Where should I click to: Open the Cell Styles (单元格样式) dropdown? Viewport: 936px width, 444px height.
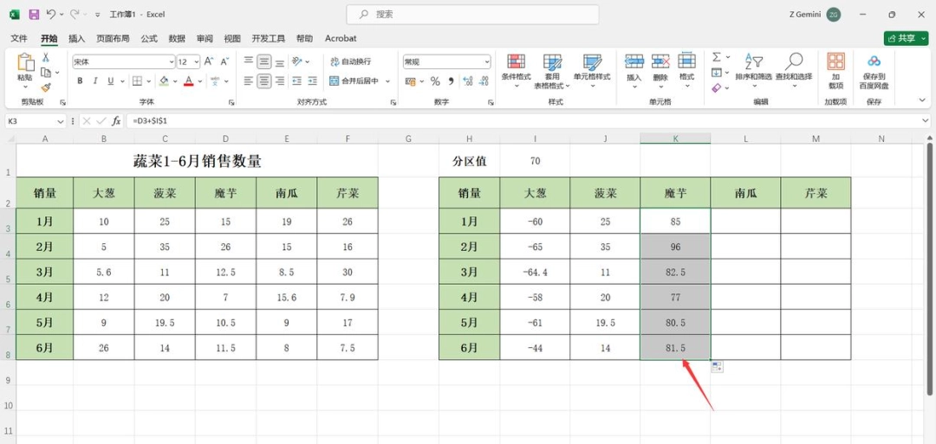click(592, 71)
